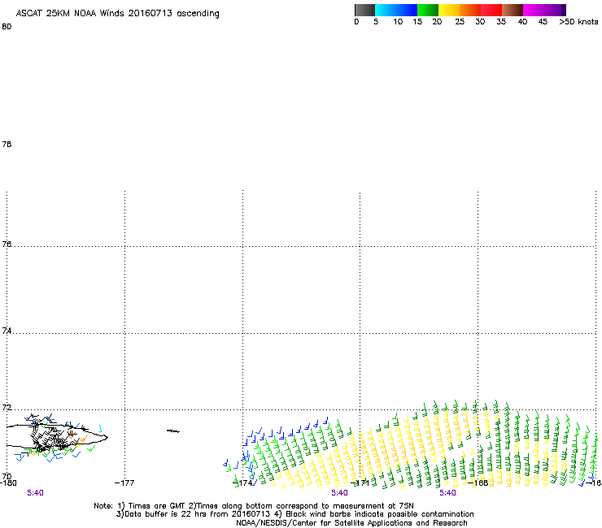Click the -180 longitude axis label
This screenshot has width=602, height=528.
[x=8, y=483]
